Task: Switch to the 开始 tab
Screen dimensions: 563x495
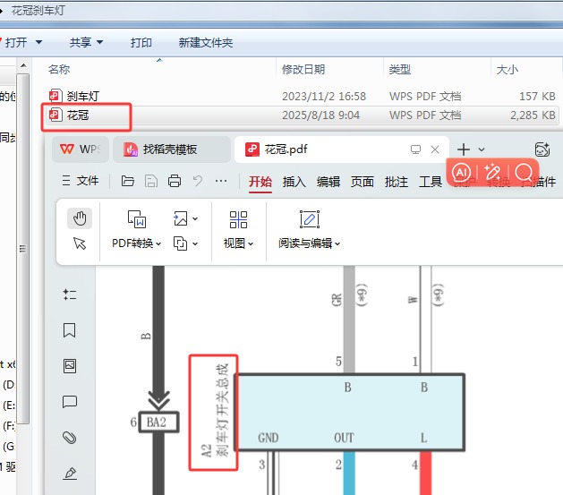Action: [260, 182]
